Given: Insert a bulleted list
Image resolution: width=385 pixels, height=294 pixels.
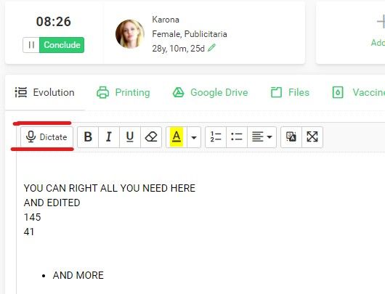Looking at the screenshot, I should pyautogui.click(x=237, y=137).
